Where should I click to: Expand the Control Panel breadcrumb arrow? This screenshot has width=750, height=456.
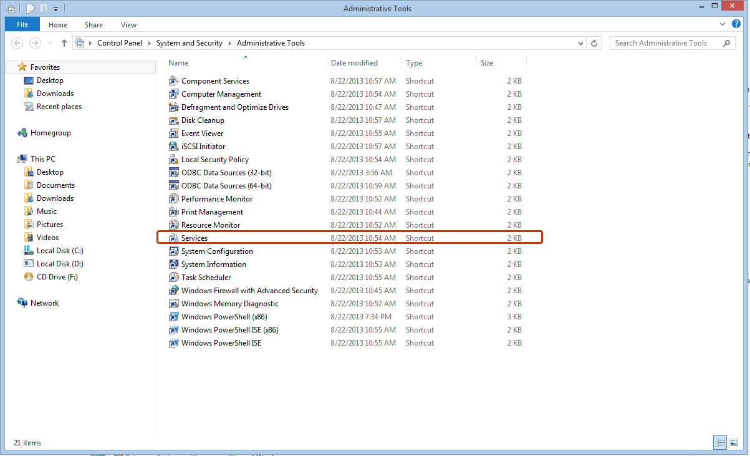(x=150, y=43)
